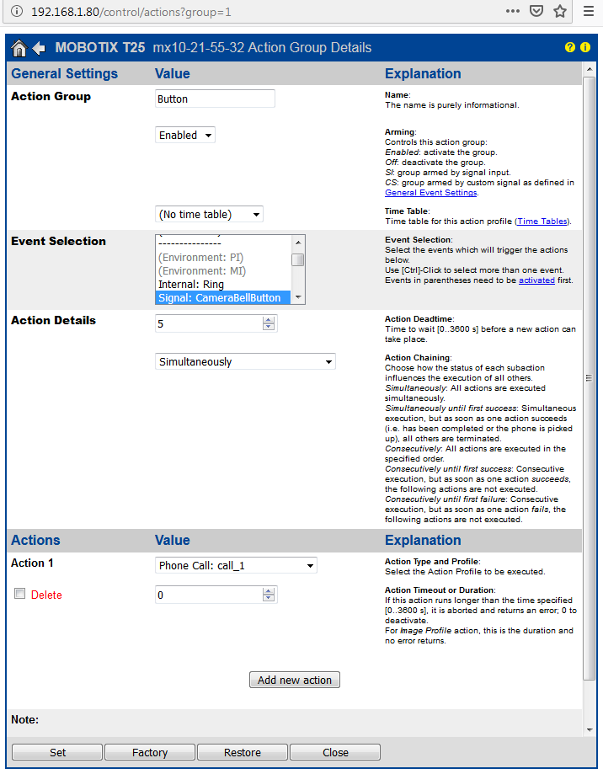Open the time table dropdown
The width and height of the screenshot is (603, 774).
tap(210, 214)
